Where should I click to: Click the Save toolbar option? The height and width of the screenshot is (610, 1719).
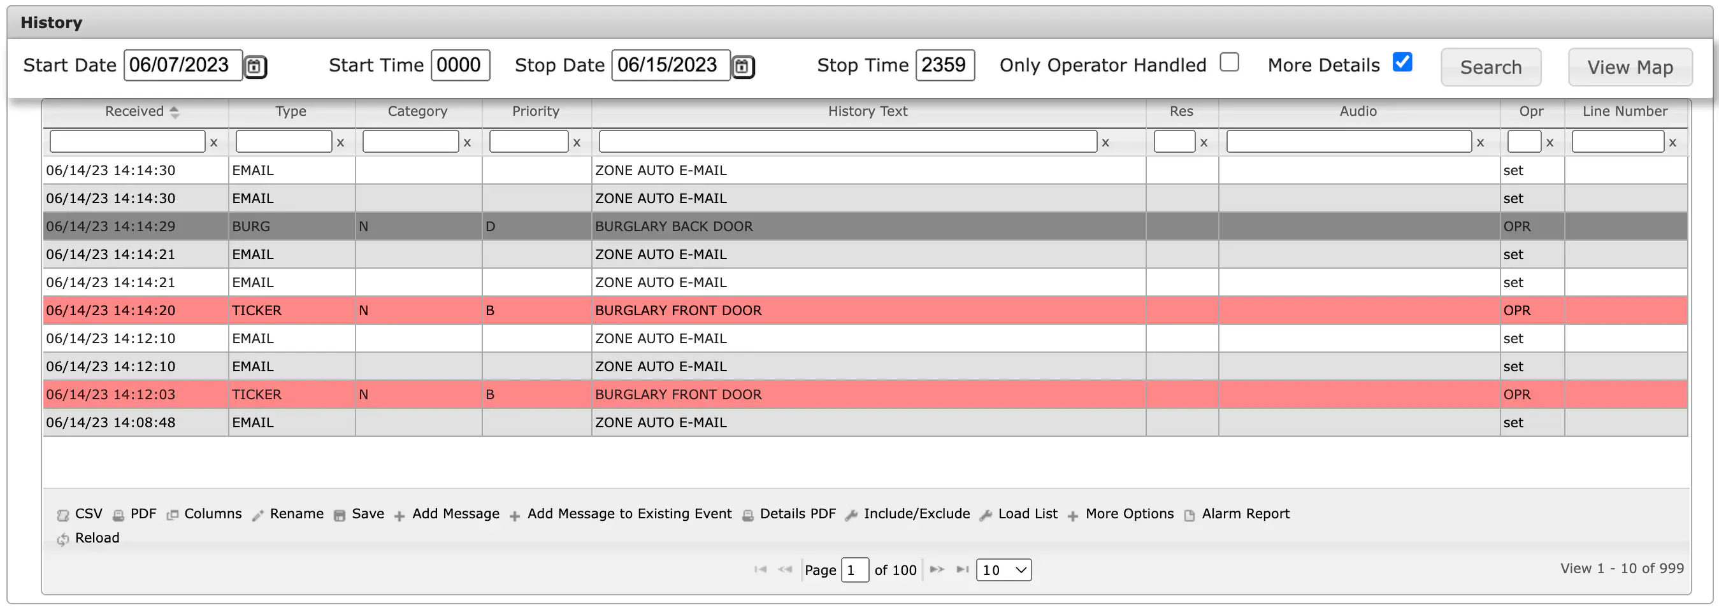click(x=359, y=514)
